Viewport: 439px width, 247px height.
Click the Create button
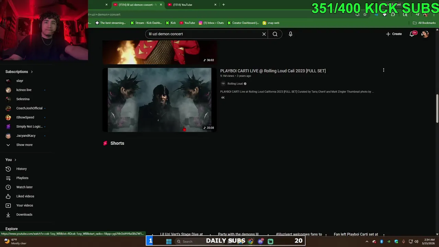tap(394, 34)
